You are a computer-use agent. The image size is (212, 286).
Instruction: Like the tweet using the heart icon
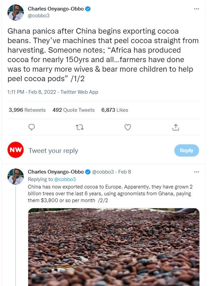click(127, 127)
